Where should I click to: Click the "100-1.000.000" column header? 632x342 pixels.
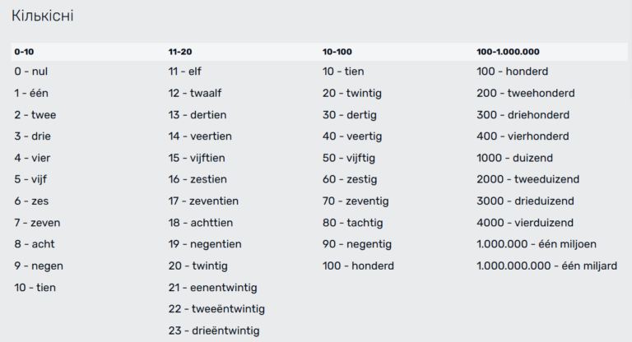tap(508, 51)
